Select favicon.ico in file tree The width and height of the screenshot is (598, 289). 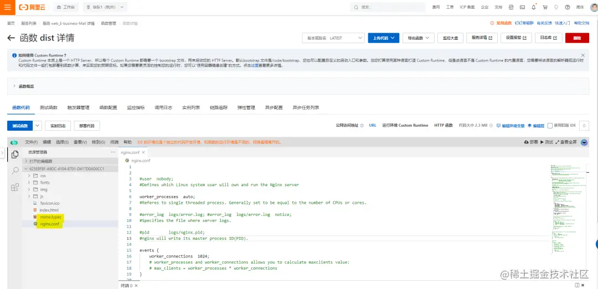(50, 203)
